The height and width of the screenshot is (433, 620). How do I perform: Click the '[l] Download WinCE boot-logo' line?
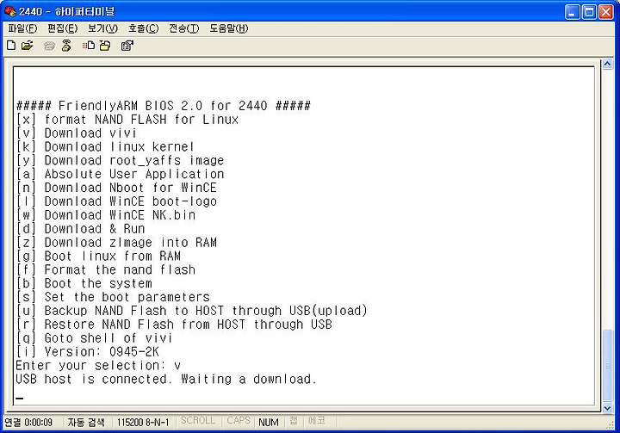point(116,201)
